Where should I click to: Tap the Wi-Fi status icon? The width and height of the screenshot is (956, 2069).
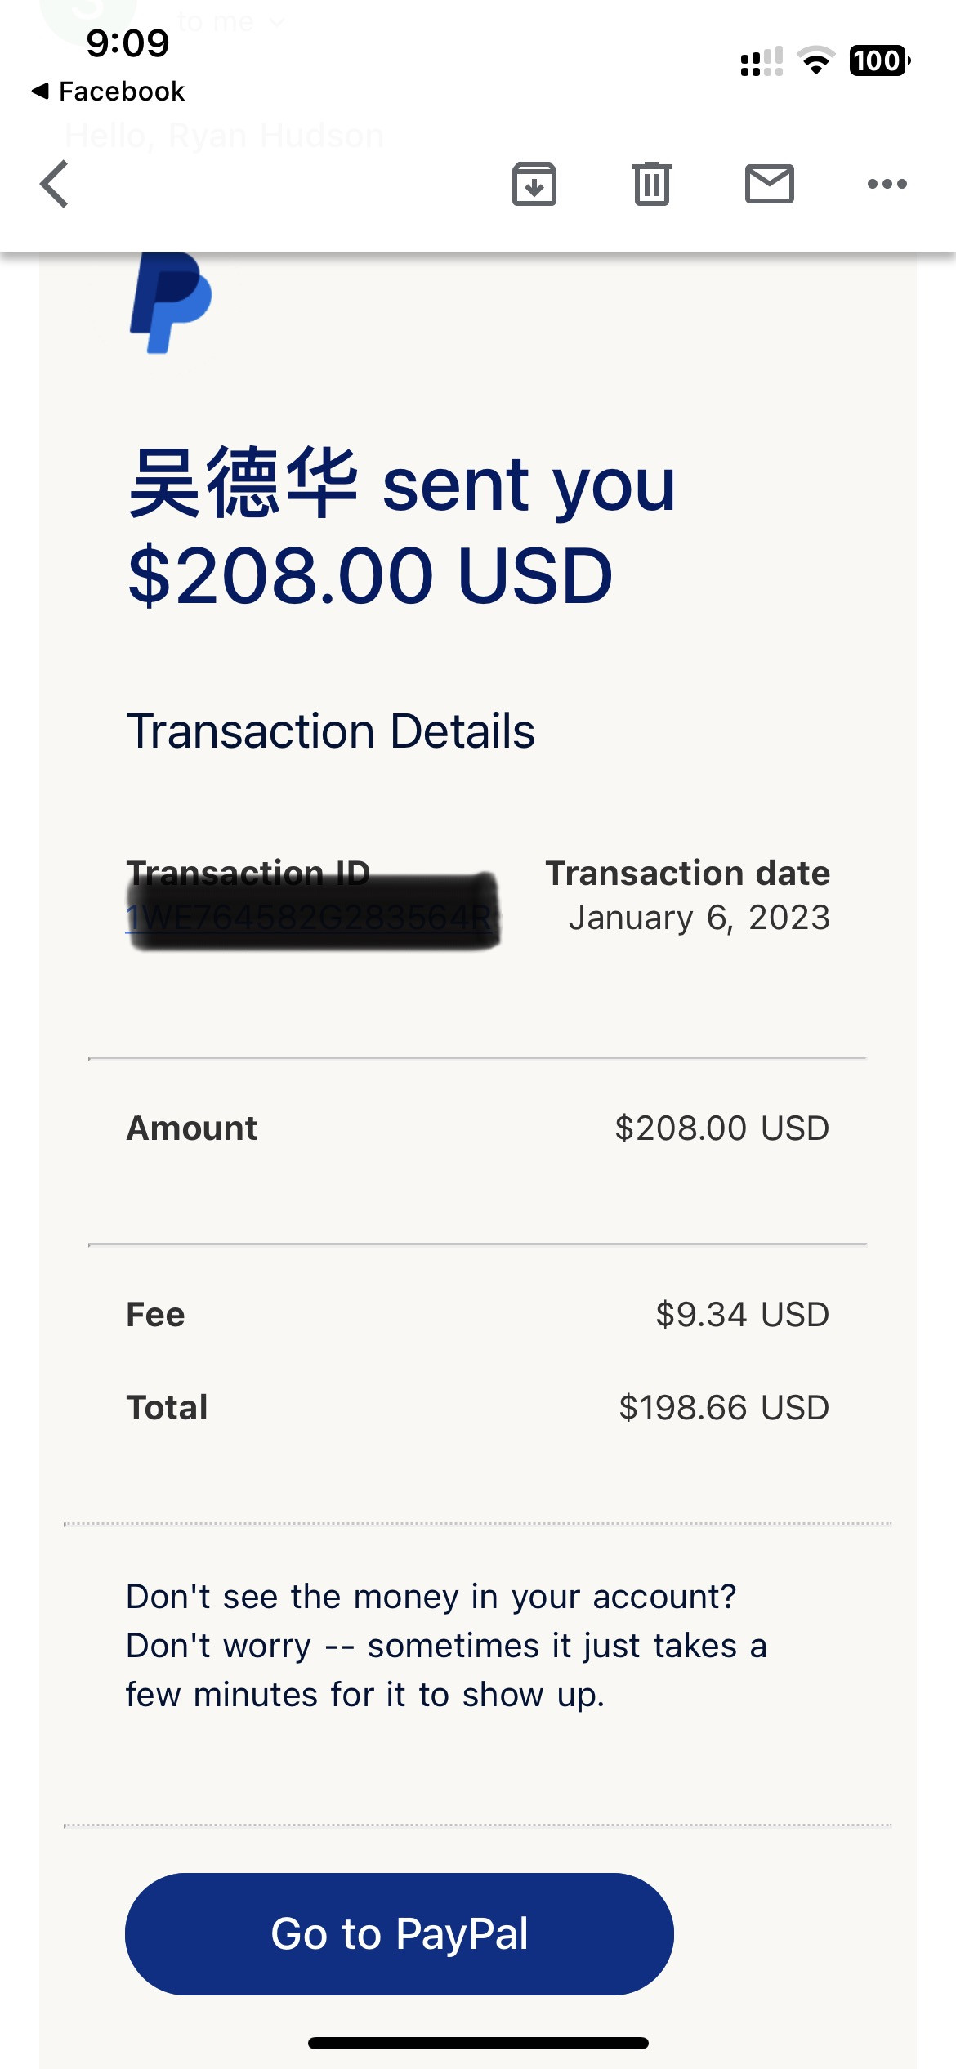click(815, 60)
